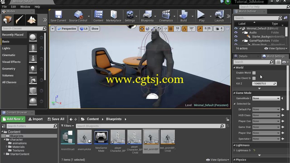Select the Paint mode brush icon
This screenshot has width=290, height=163.
[x=19, y=20]
